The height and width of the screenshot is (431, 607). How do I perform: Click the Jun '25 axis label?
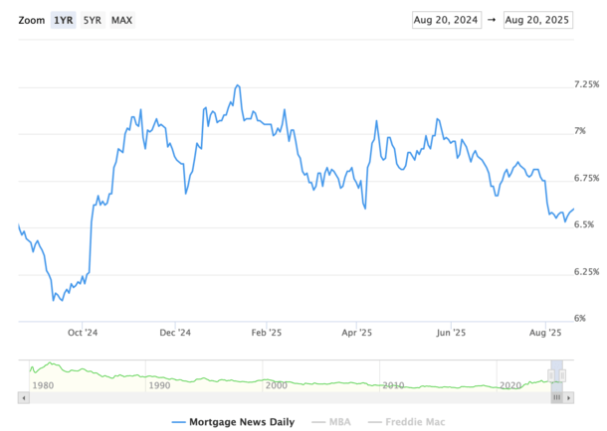point(451,333)
